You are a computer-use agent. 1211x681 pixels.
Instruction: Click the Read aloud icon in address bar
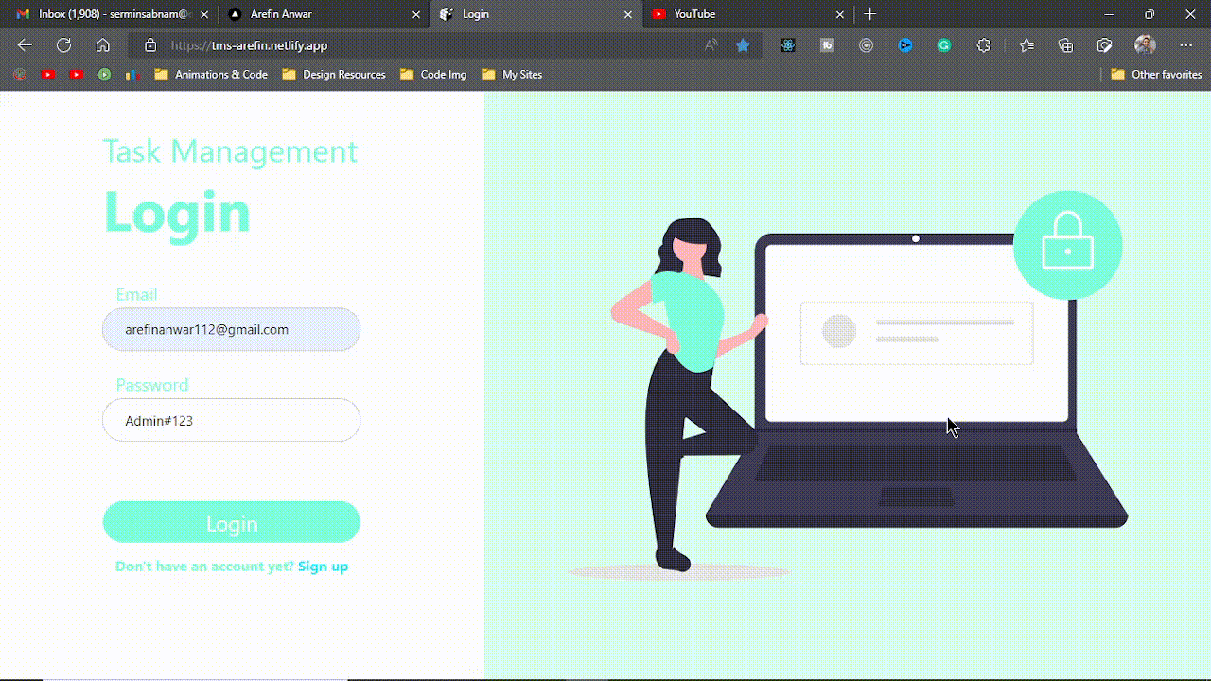coord(711,45)
